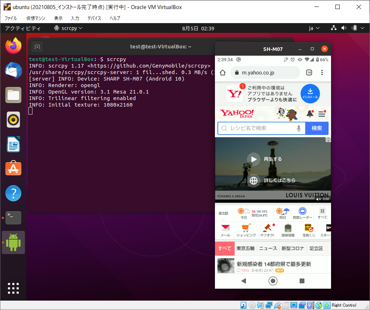The width and height of the screenshot is (370, 310).
Task: Select the scrcpy Android icon in dock
Action: coord(13,242)
